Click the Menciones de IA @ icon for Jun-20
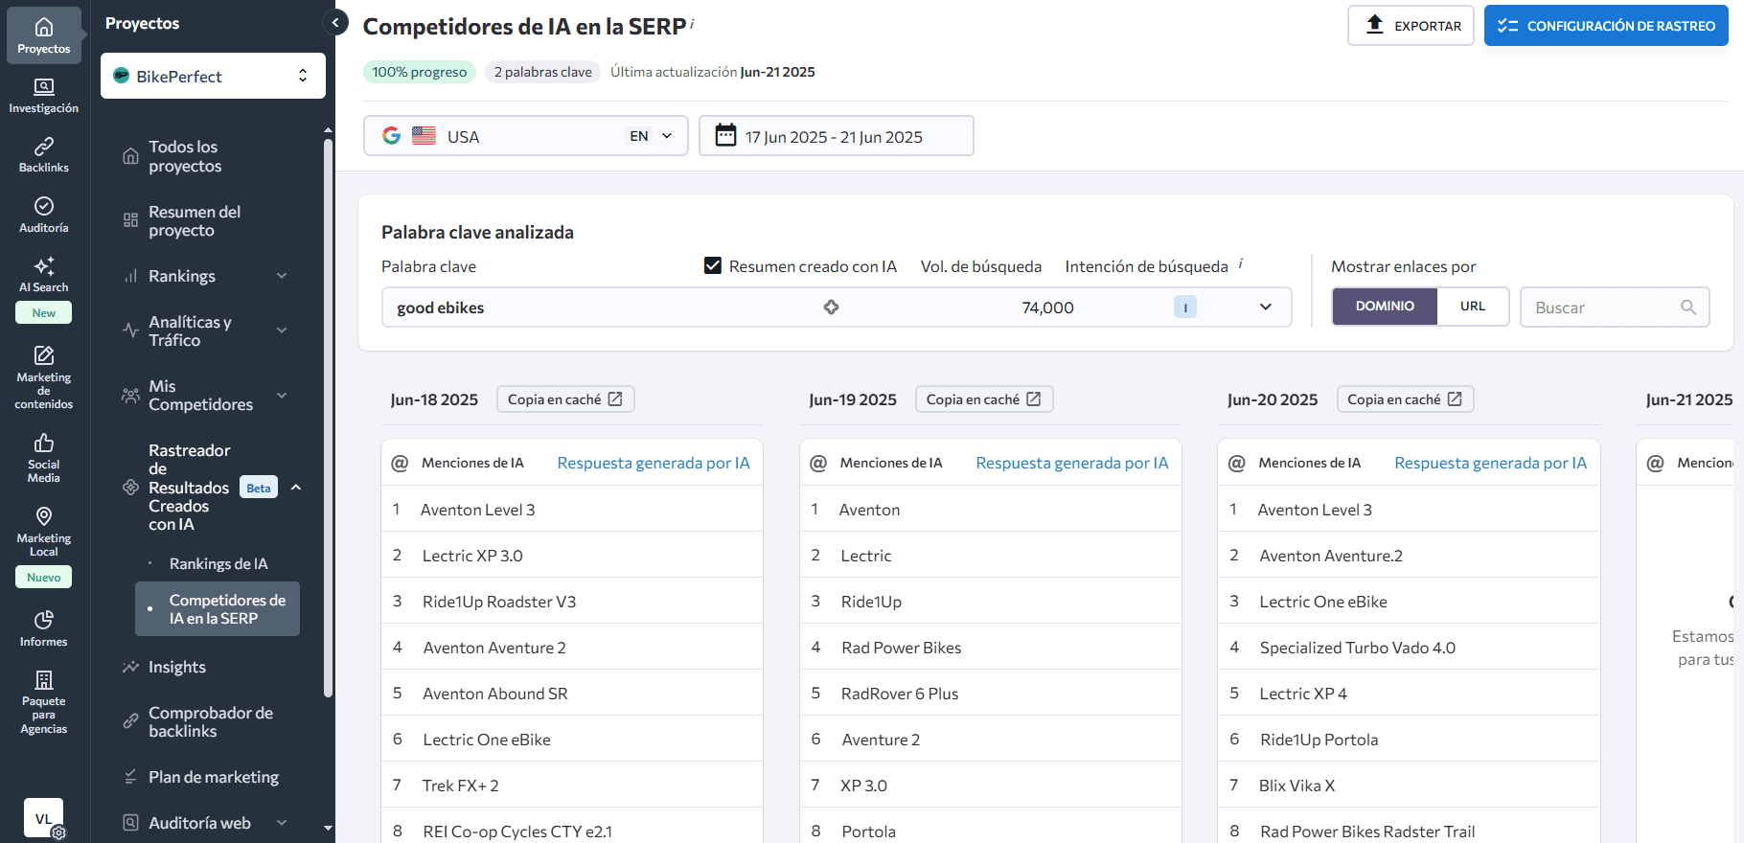Image resolution: width=1744 pixels, height=843 pixels. click(x=1237, y=463)
